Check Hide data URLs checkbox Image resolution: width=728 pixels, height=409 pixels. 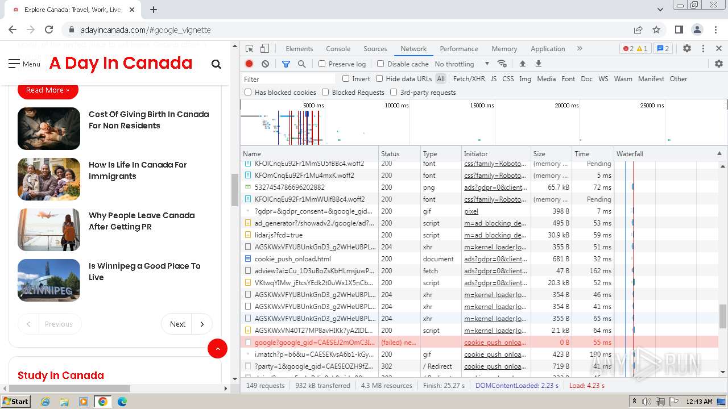(379, 79)
